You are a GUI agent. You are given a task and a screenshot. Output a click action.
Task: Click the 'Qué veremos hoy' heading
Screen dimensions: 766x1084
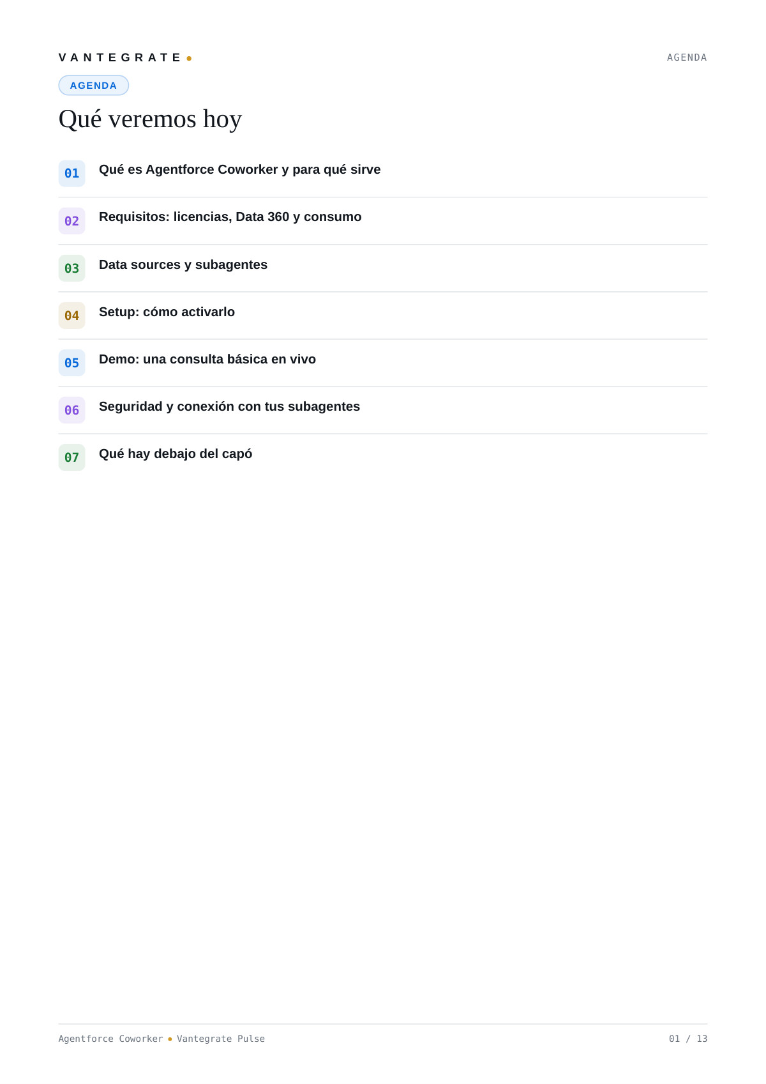pos(150,119)
